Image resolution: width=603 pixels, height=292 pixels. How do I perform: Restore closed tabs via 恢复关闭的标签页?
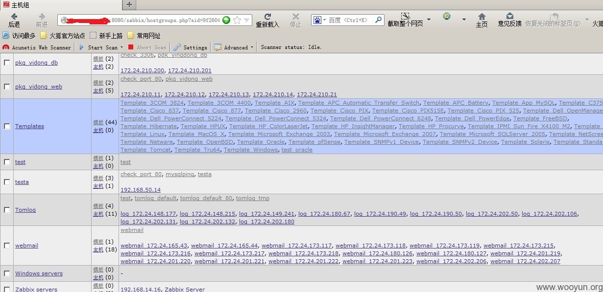coord(553,20)
